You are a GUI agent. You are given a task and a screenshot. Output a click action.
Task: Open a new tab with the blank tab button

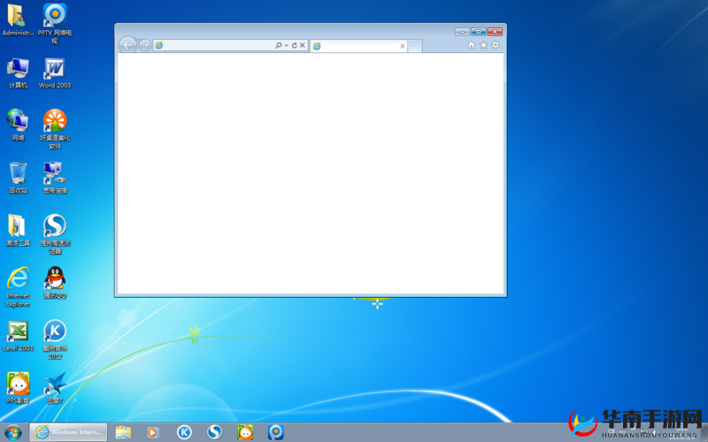pyautogui.click(x=415, y=46)
